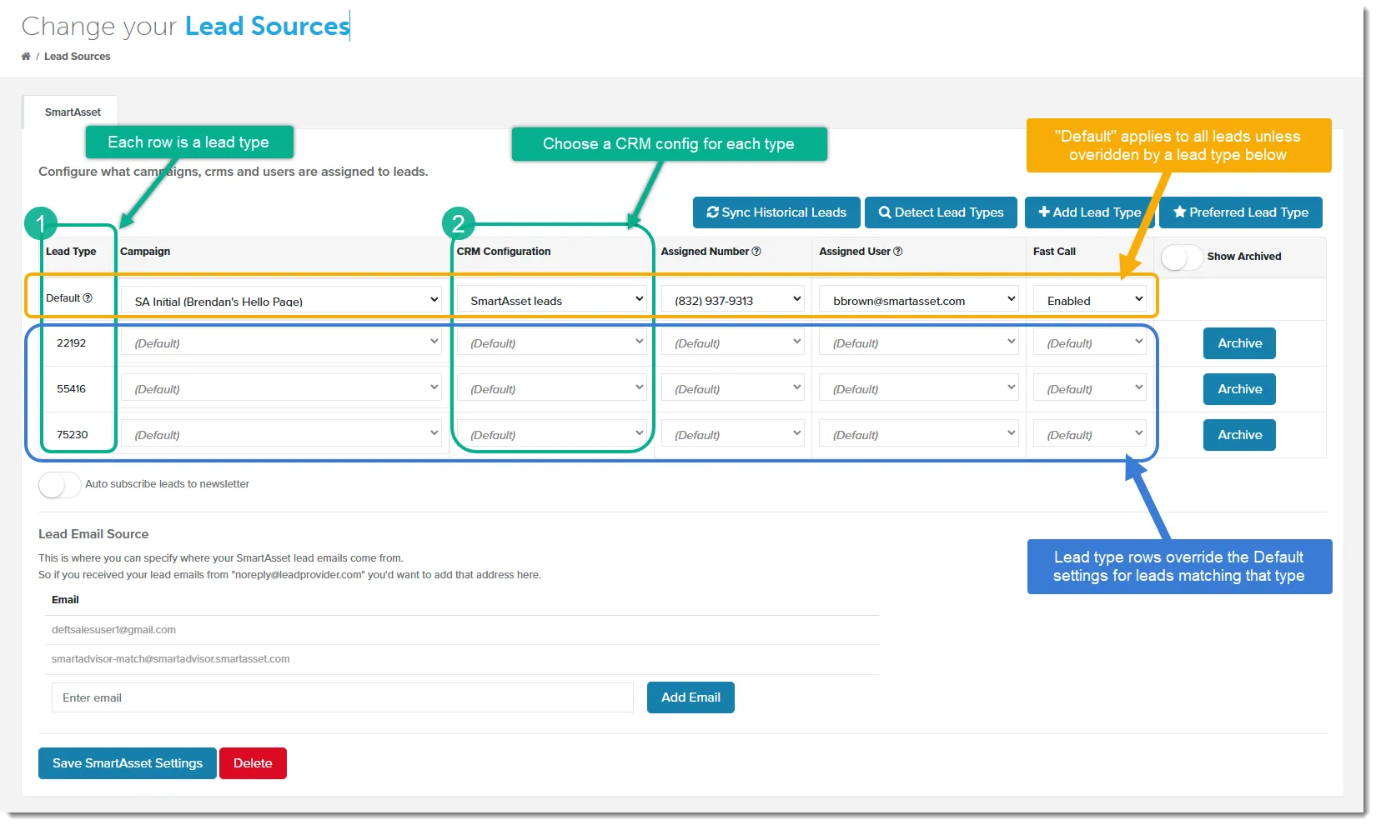Click Add Email button
This screenshot has height=825, width=1376.
pos(691,697)
